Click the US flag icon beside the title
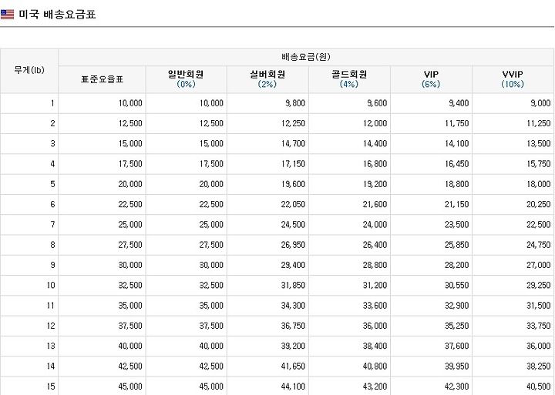555x395 pixels. (x=7, y=15)
